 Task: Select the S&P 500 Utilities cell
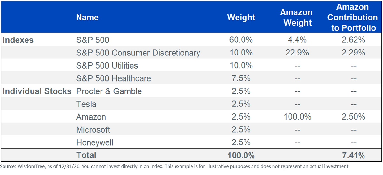click(107, 65)
